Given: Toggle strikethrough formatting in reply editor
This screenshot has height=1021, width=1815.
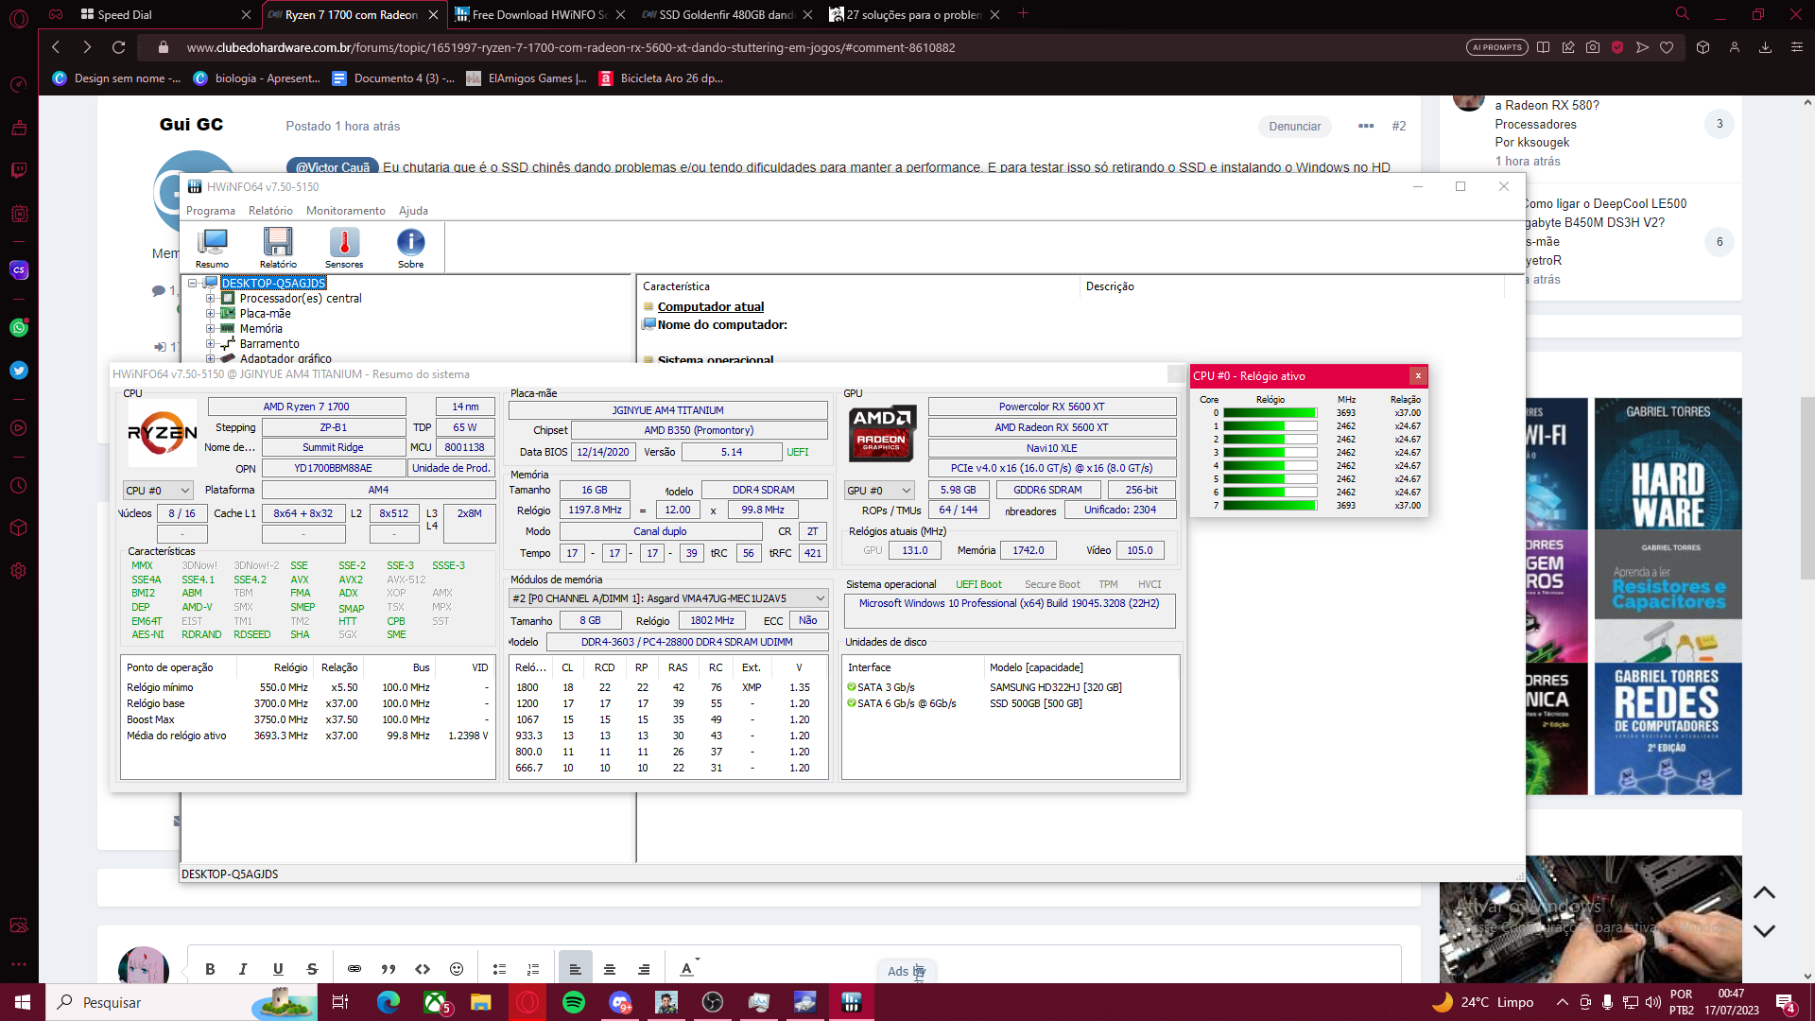Looking at the screenshot, I should (312, 969).
